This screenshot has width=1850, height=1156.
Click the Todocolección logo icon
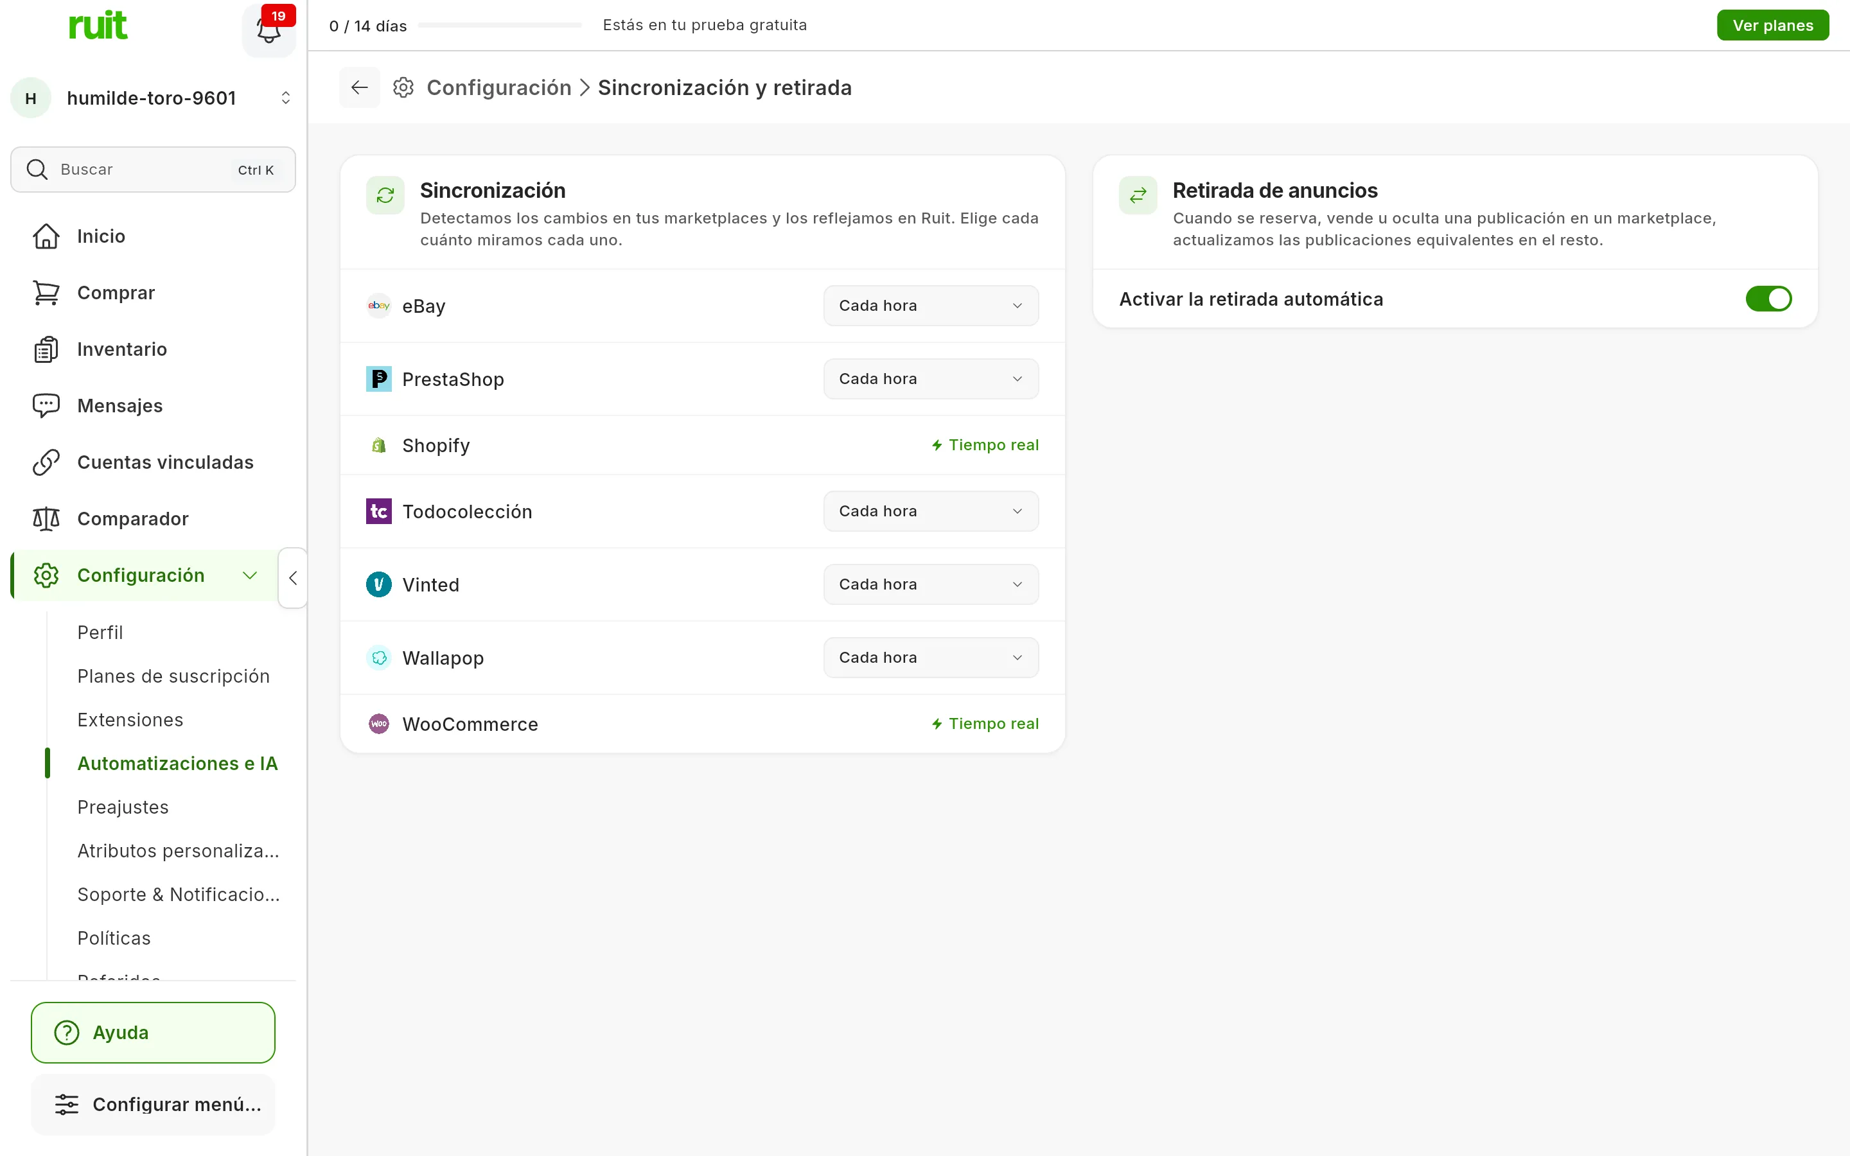coord(379,511)
